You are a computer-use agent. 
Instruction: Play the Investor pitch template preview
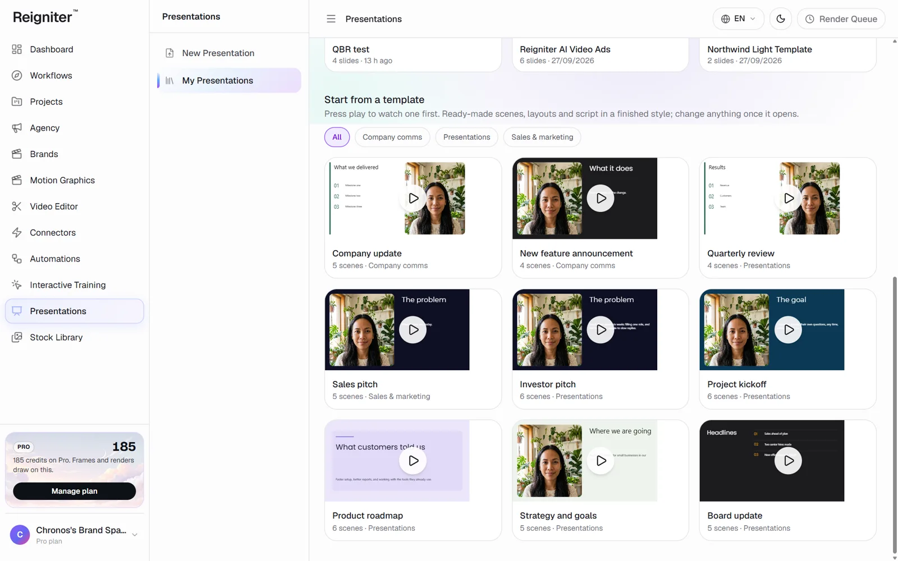coord(601,330)
